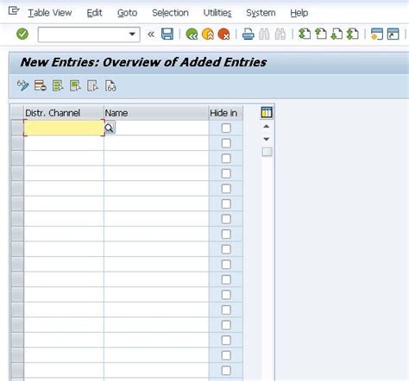Collapse command field with double-chevron icon
The image size is (409, 381).
pos(151,34)
